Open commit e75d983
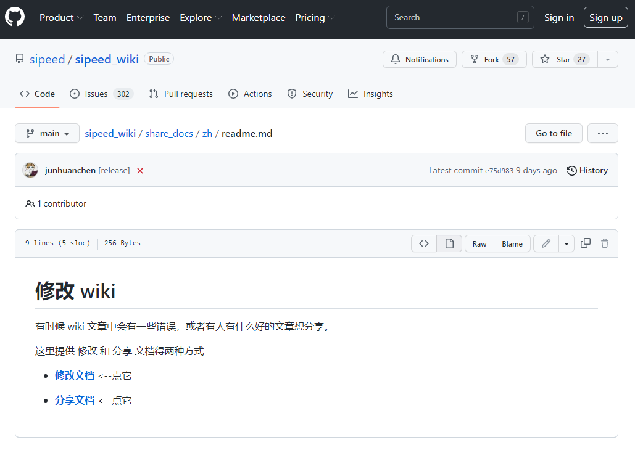 pyautogui.click(x=499, y=171)
